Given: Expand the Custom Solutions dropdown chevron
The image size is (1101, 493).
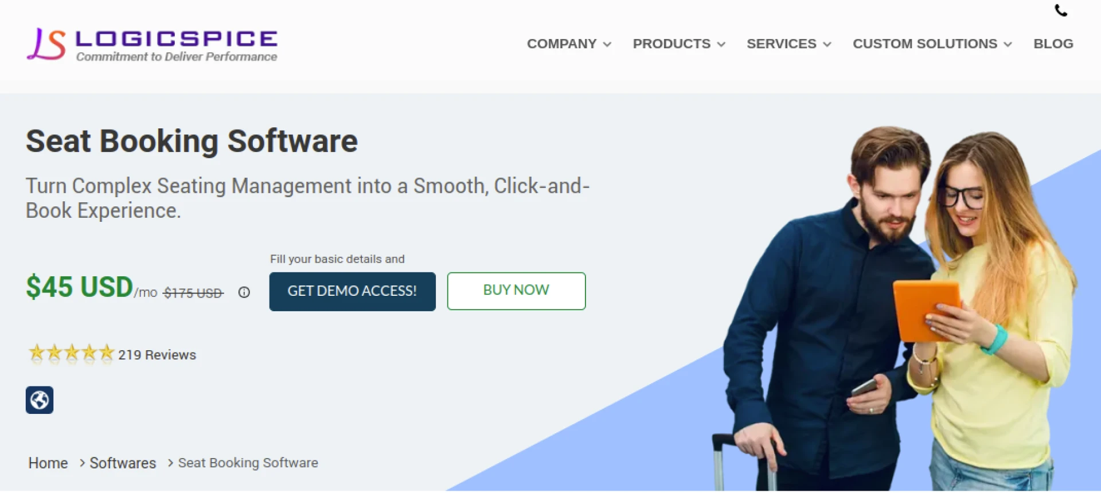Looking at the screenshot, I should pyautogui.click(x=1008, y=44).
